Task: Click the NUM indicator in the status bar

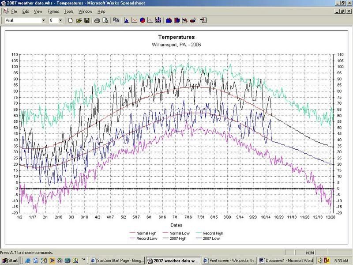Action: pos(310,253)
